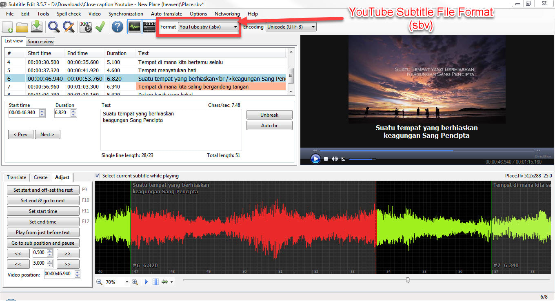Image resolution: width=555 pixels, height=301 pixels.
Task: Switch to the Source view tab
Action: point(40,41)
